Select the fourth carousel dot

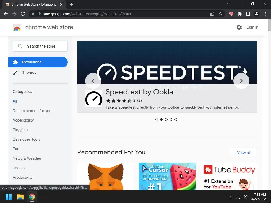click(x=171, y=119)
